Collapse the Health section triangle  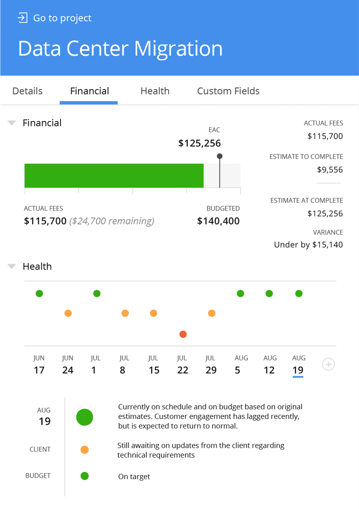pos(12,266)
